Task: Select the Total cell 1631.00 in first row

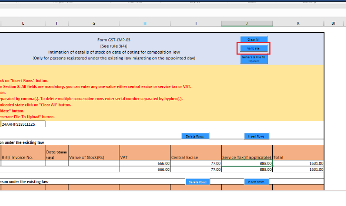Action: tap(298, 163)
